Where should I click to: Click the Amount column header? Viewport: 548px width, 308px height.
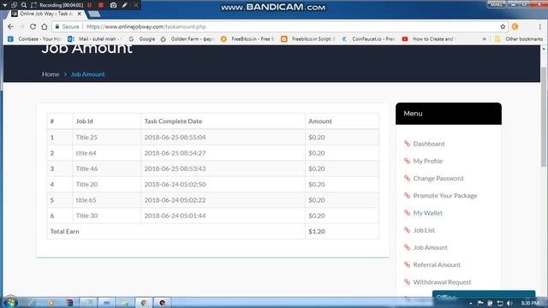(319, 121)
